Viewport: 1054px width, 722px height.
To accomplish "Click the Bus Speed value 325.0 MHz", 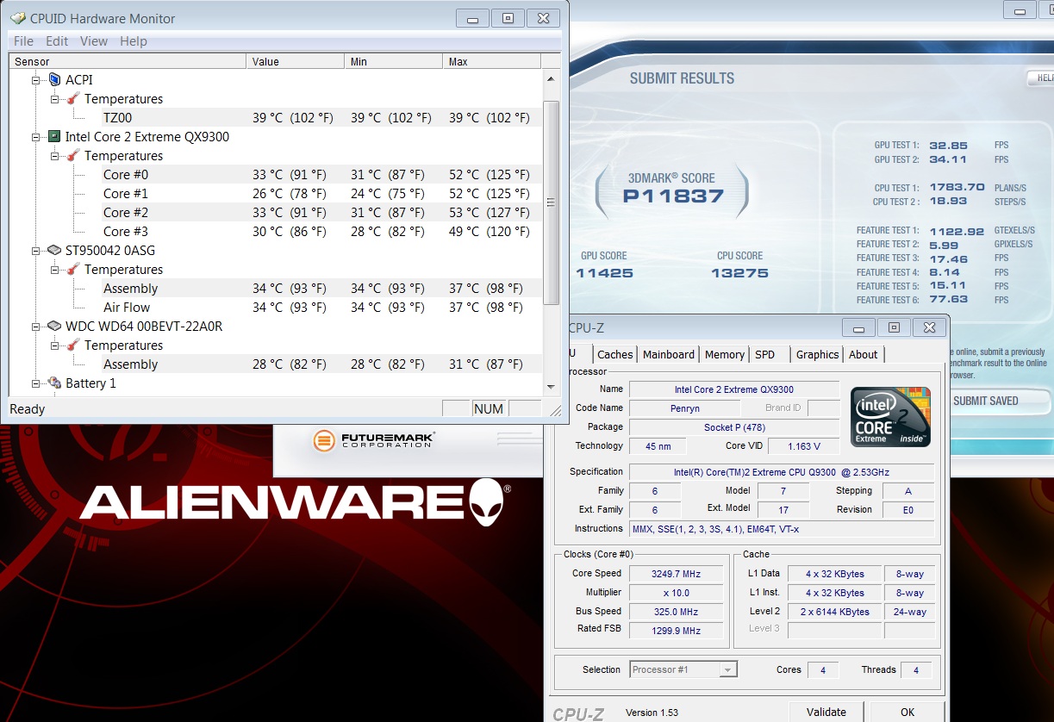I will [x=676, y=612].
